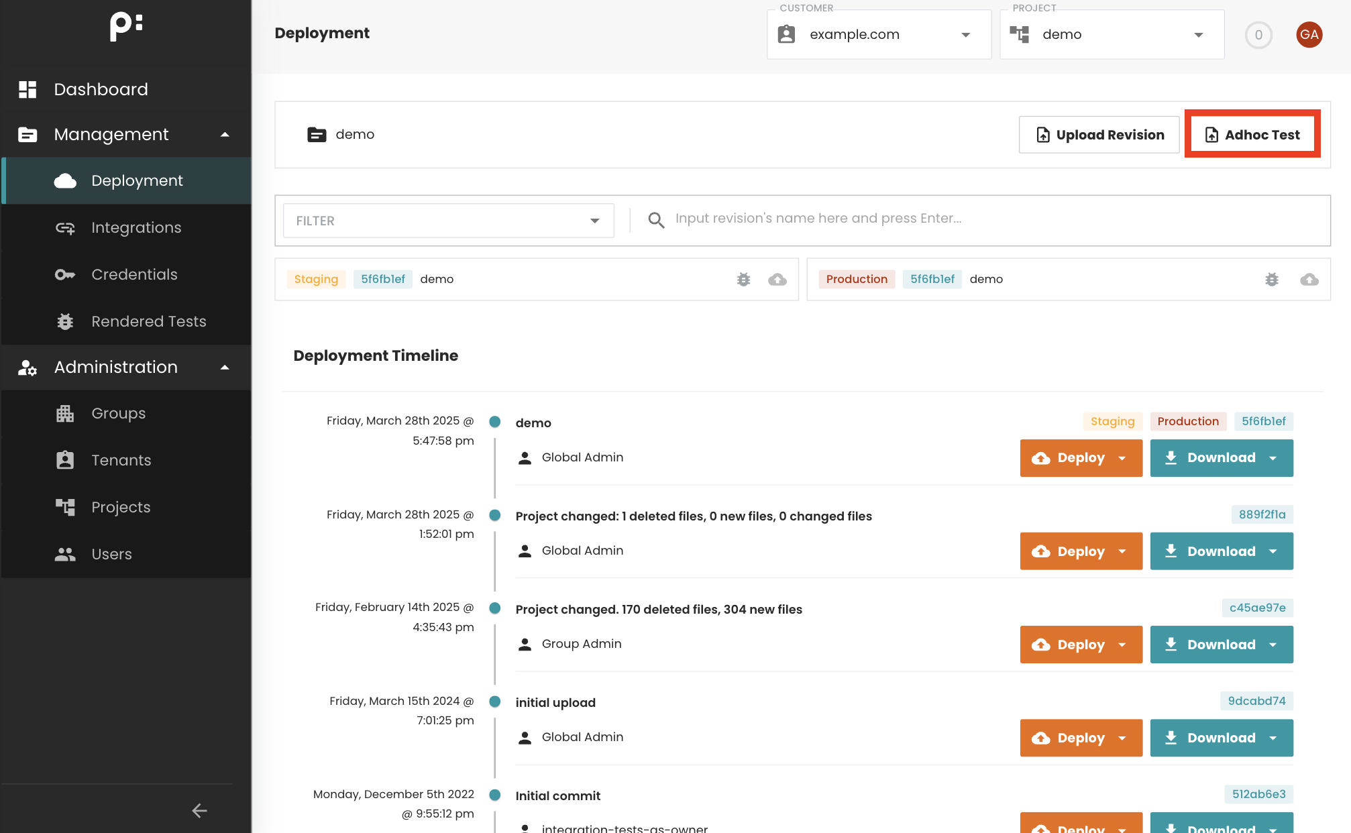The width and height of the screenshot is (1351, 833).
Task: Click the company logo in sidebar
Action: 126,27
